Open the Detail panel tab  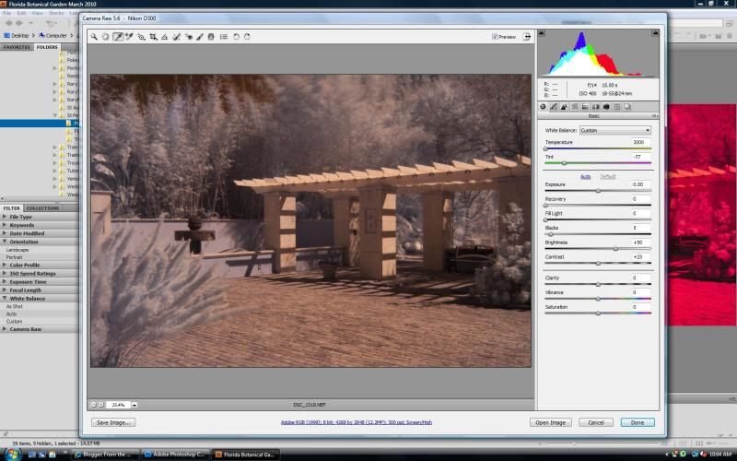tap(564, 107)
